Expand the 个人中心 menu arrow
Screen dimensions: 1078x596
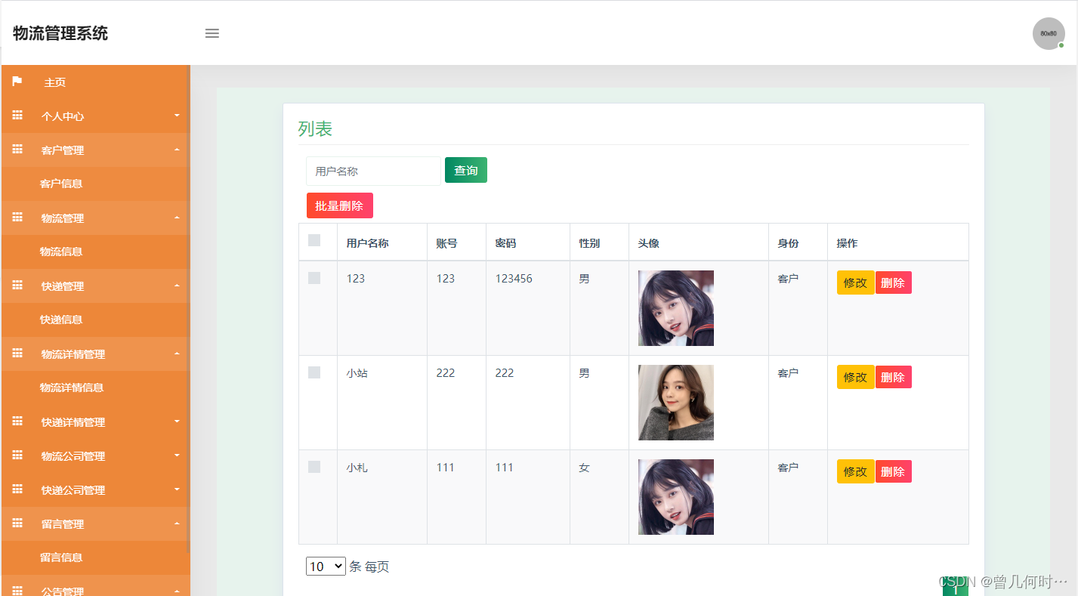tap(177, 116)
